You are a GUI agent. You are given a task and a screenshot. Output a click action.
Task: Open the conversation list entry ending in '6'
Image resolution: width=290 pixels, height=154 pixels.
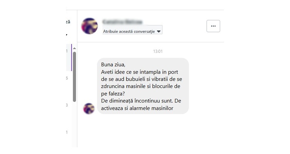(x=69, y=78)
